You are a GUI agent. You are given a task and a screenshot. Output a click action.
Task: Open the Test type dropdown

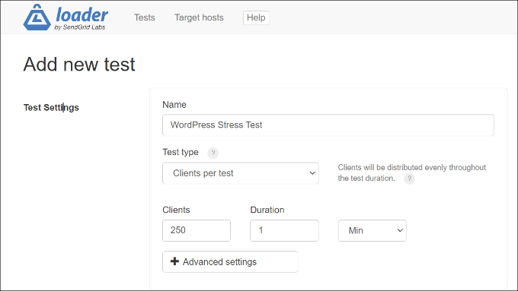(x=241, y=173)
